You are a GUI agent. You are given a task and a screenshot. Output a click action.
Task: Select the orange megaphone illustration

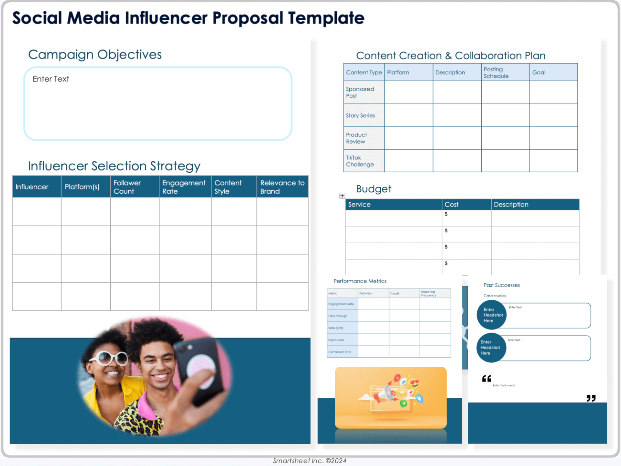click(x=391, y=397)
